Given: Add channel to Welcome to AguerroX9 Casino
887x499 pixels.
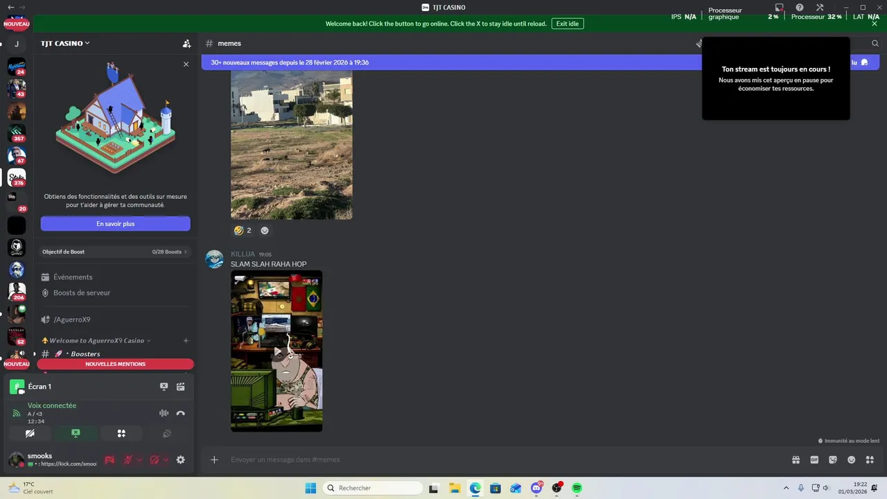Looking at the screenshot, I should [186, 340].
